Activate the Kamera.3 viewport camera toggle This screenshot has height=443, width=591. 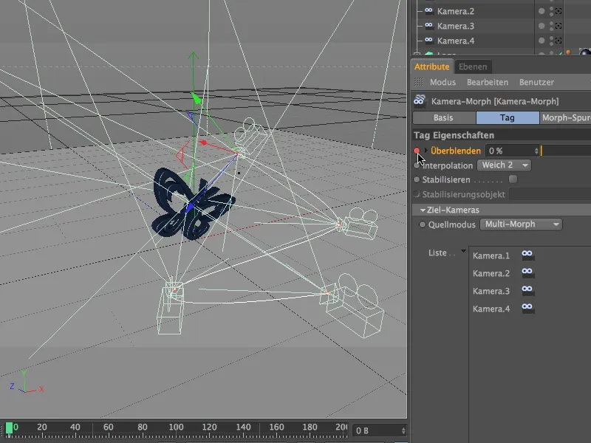pyautogui.click(x=558, y=26)
